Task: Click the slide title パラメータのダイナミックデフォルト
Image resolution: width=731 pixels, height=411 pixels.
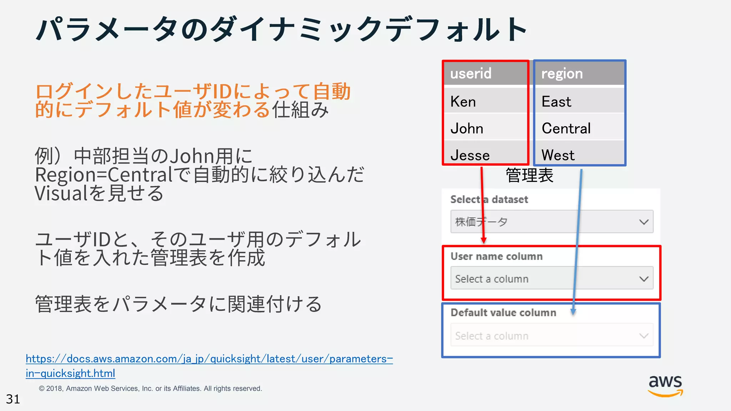Action: [282, 30]
